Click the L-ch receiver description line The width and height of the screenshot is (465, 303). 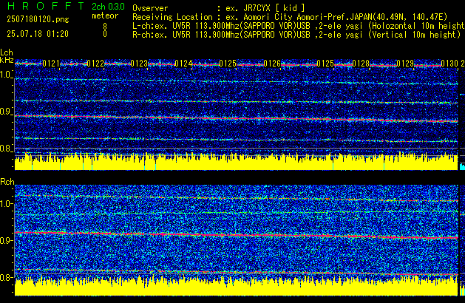[299, 26]
